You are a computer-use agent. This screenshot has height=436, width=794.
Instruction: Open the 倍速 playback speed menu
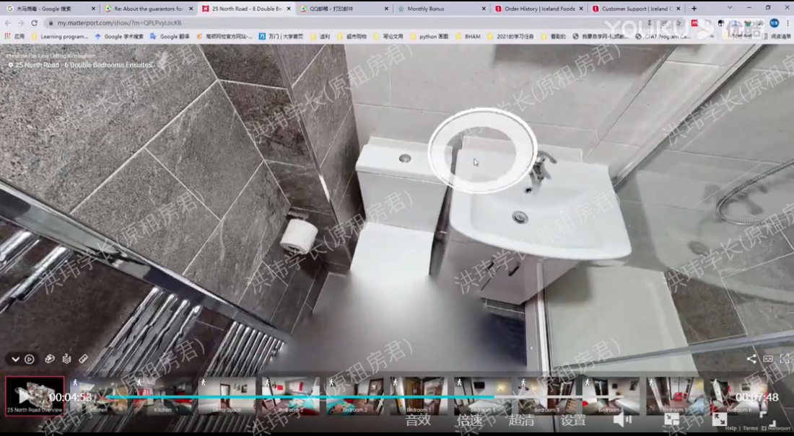[x=469, y=420]
